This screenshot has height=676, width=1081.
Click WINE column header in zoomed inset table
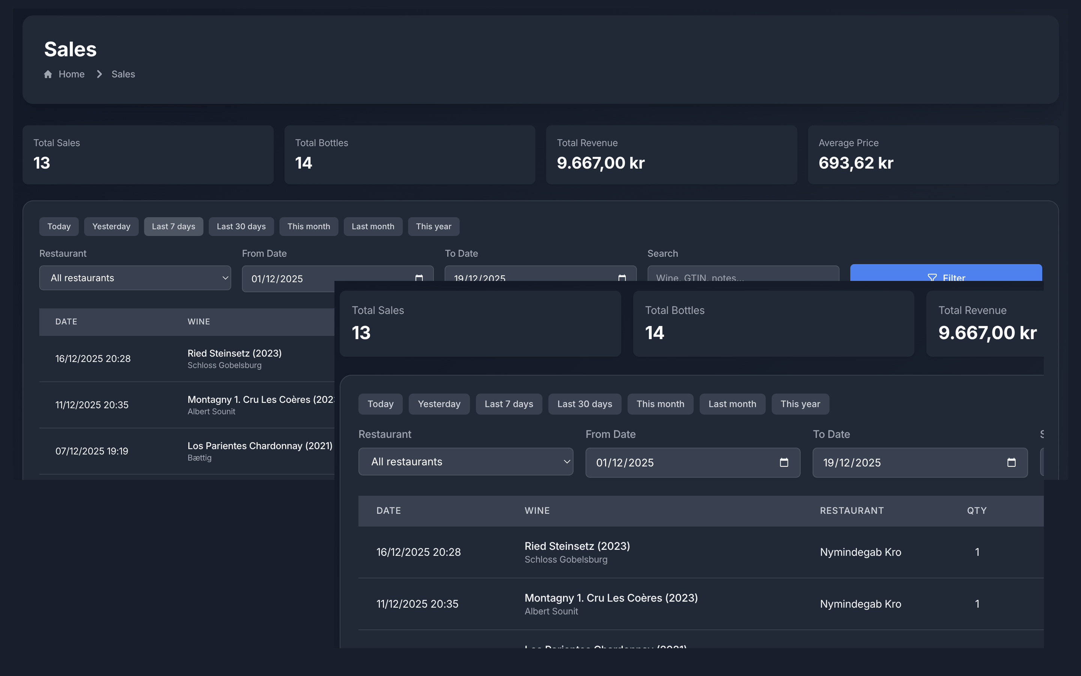[537, 511]
